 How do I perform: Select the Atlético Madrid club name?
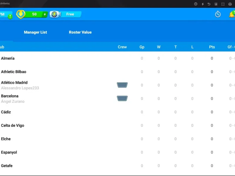(x=14, y=83)
